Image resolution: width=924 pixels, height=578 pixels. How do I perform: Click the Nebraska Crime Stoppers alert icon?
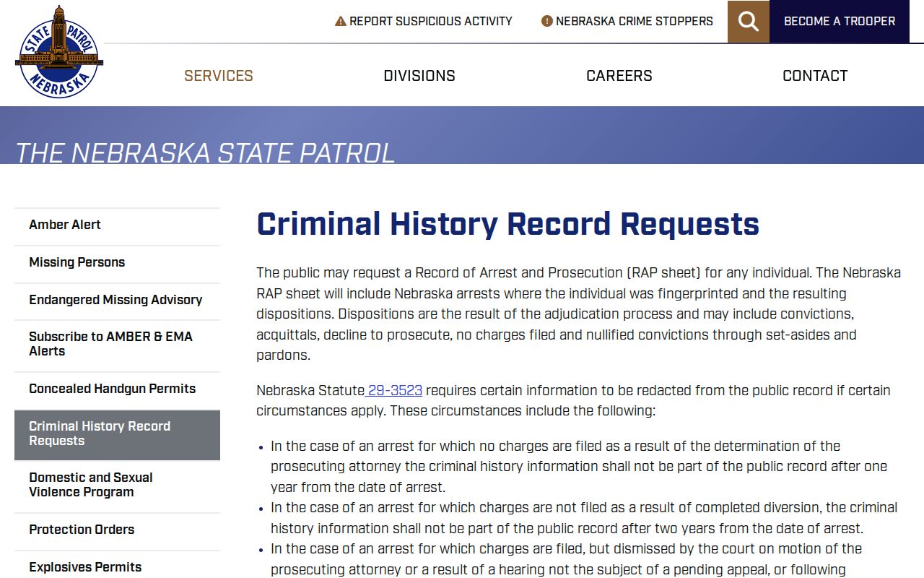tap(547, 22)
